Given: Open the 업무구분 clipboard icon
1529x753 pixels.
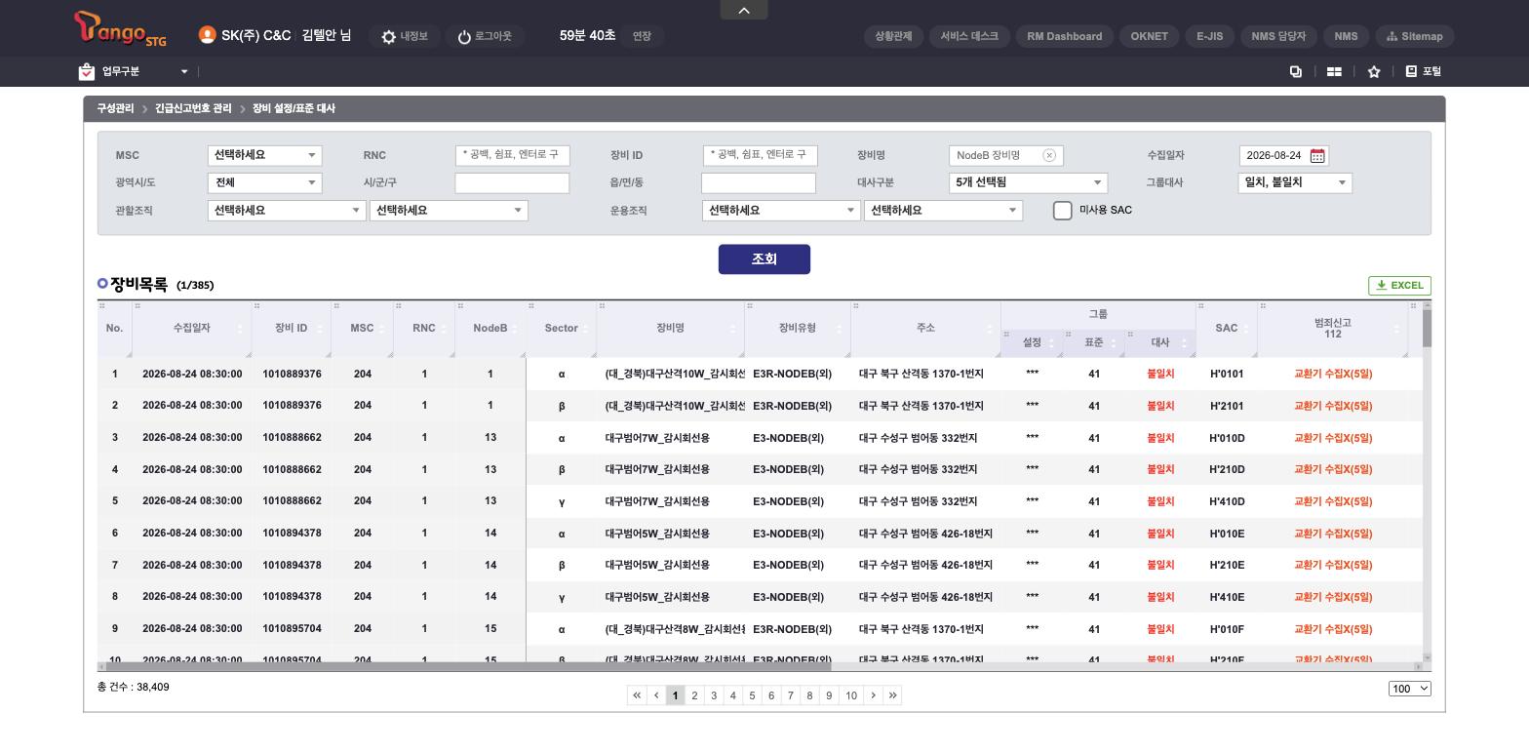Looking at the screenshot, I should click(87, 71).
